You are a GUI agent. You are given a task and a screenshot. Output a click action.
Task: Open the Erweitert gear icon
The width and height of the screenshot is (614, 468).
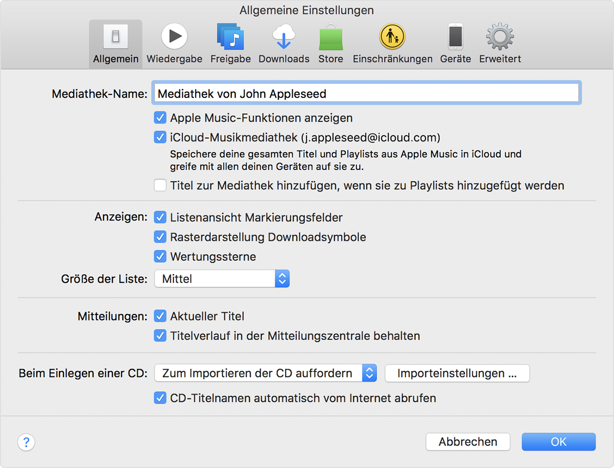pos(500,37)
